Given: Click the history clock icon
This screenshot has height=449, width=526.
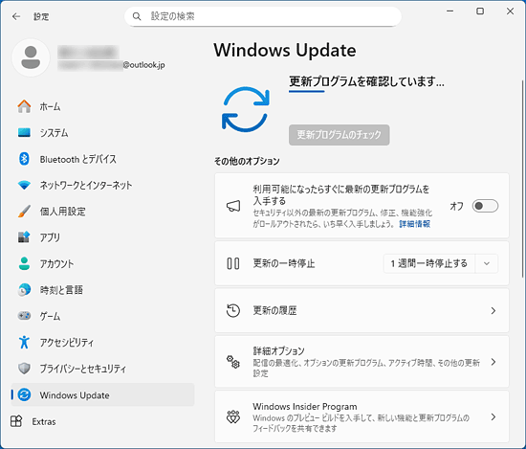Looking at the screenshot, I should point(233,310).
